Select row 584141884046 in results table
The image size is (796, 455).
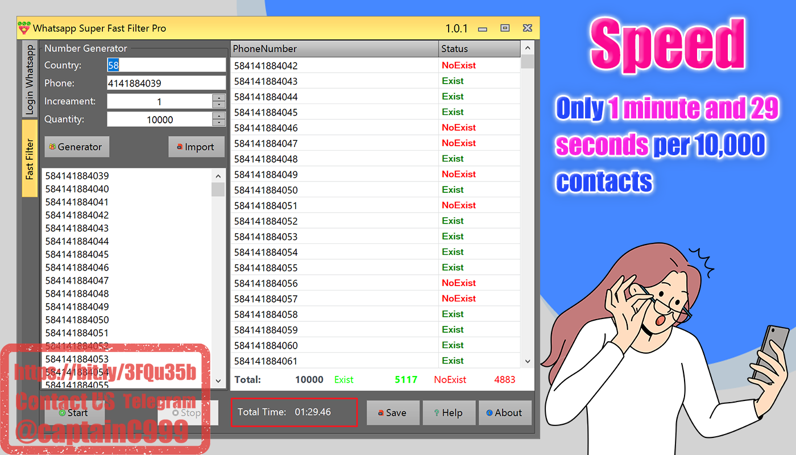(375, 127)
